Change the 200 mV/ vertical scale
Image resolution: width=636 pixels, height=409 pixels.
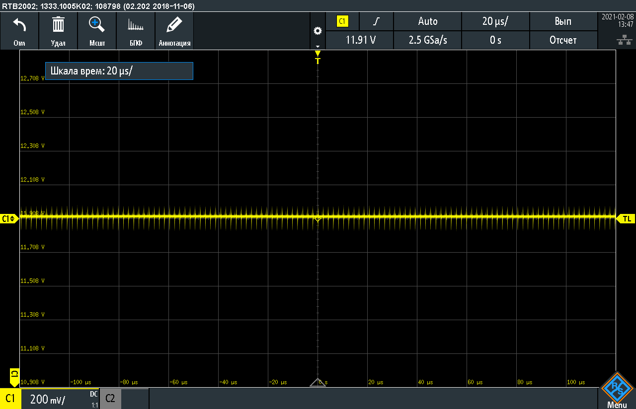tap(47, 399)
